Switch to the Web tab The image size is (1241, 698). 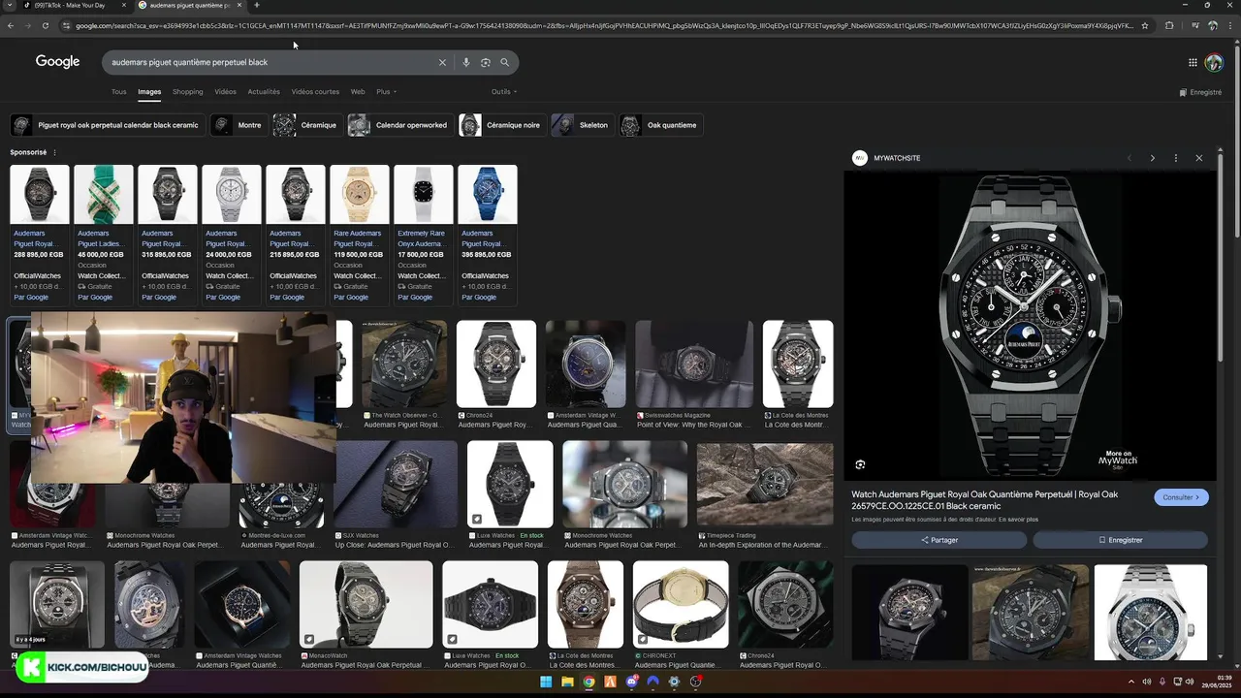click(358, 91)
